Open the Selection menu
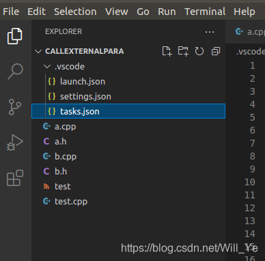 [x=75, y=12]
